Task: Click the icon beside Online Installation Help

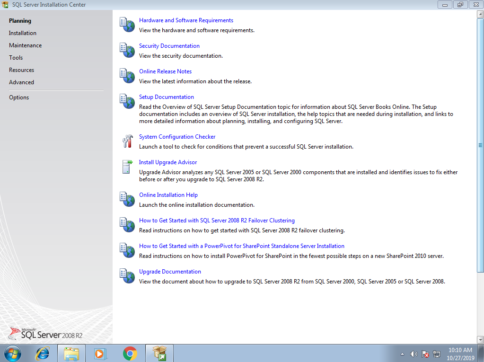Action: [x=127, y=199]
